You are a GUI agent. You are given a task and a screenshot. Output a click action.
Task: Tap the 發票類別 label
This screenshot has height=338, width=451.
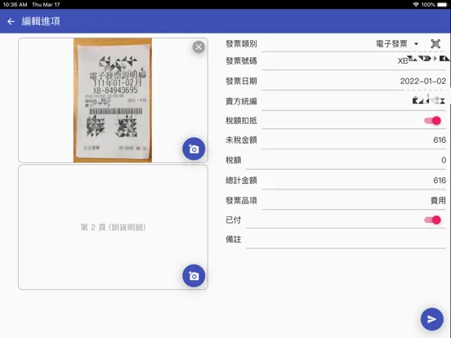241,44
